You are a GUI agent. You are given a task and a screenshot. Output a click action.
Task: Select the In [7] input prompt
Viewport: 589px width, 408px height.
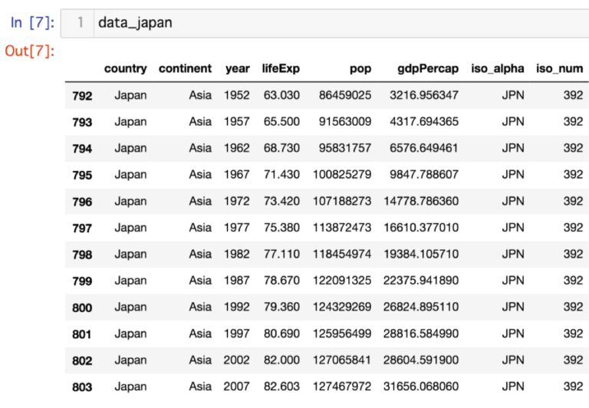tap(33, 23)
